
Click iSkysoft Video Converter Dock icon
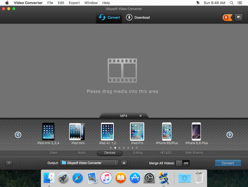coord(164,178)
